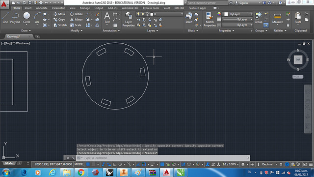314x177 pixels.
Task: Open the ByLayer color dropdown swatch
Action: (x=237, y=14)
